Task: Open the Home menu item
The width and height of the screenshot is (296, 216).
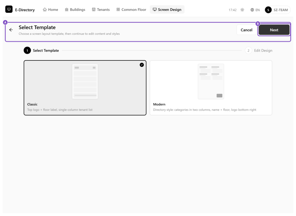Action: tap(50, 9)
